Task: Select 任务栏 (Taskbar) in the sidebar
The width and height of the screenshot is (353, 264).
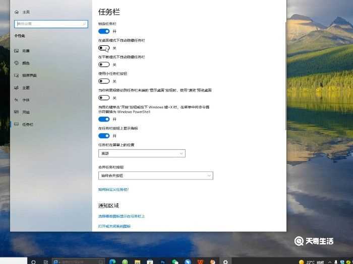Action: pos(24,124)
